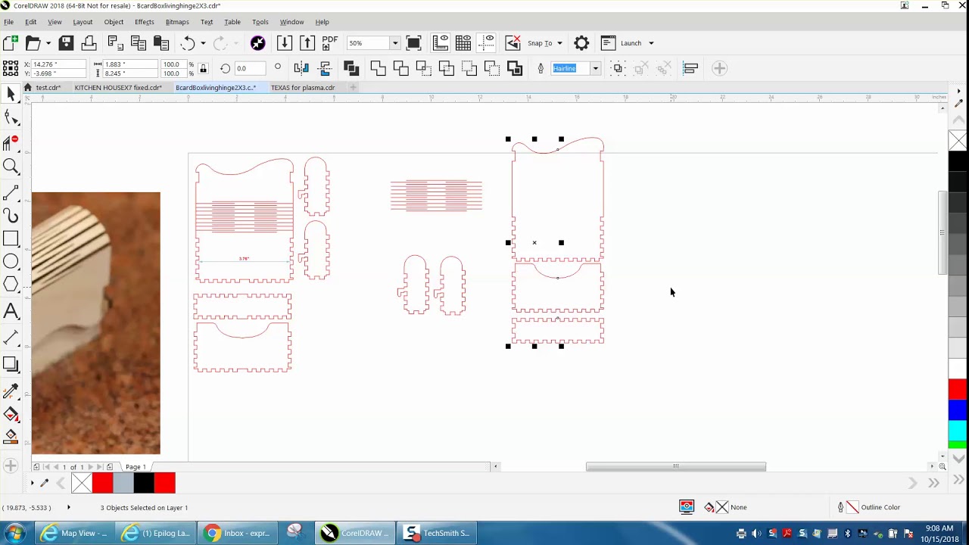
Task: Select the Pick tool
Action: point(11,93)
